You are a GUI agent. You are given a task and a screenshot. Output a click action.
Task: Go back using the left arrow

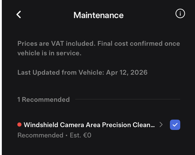[x=19, y=14]
